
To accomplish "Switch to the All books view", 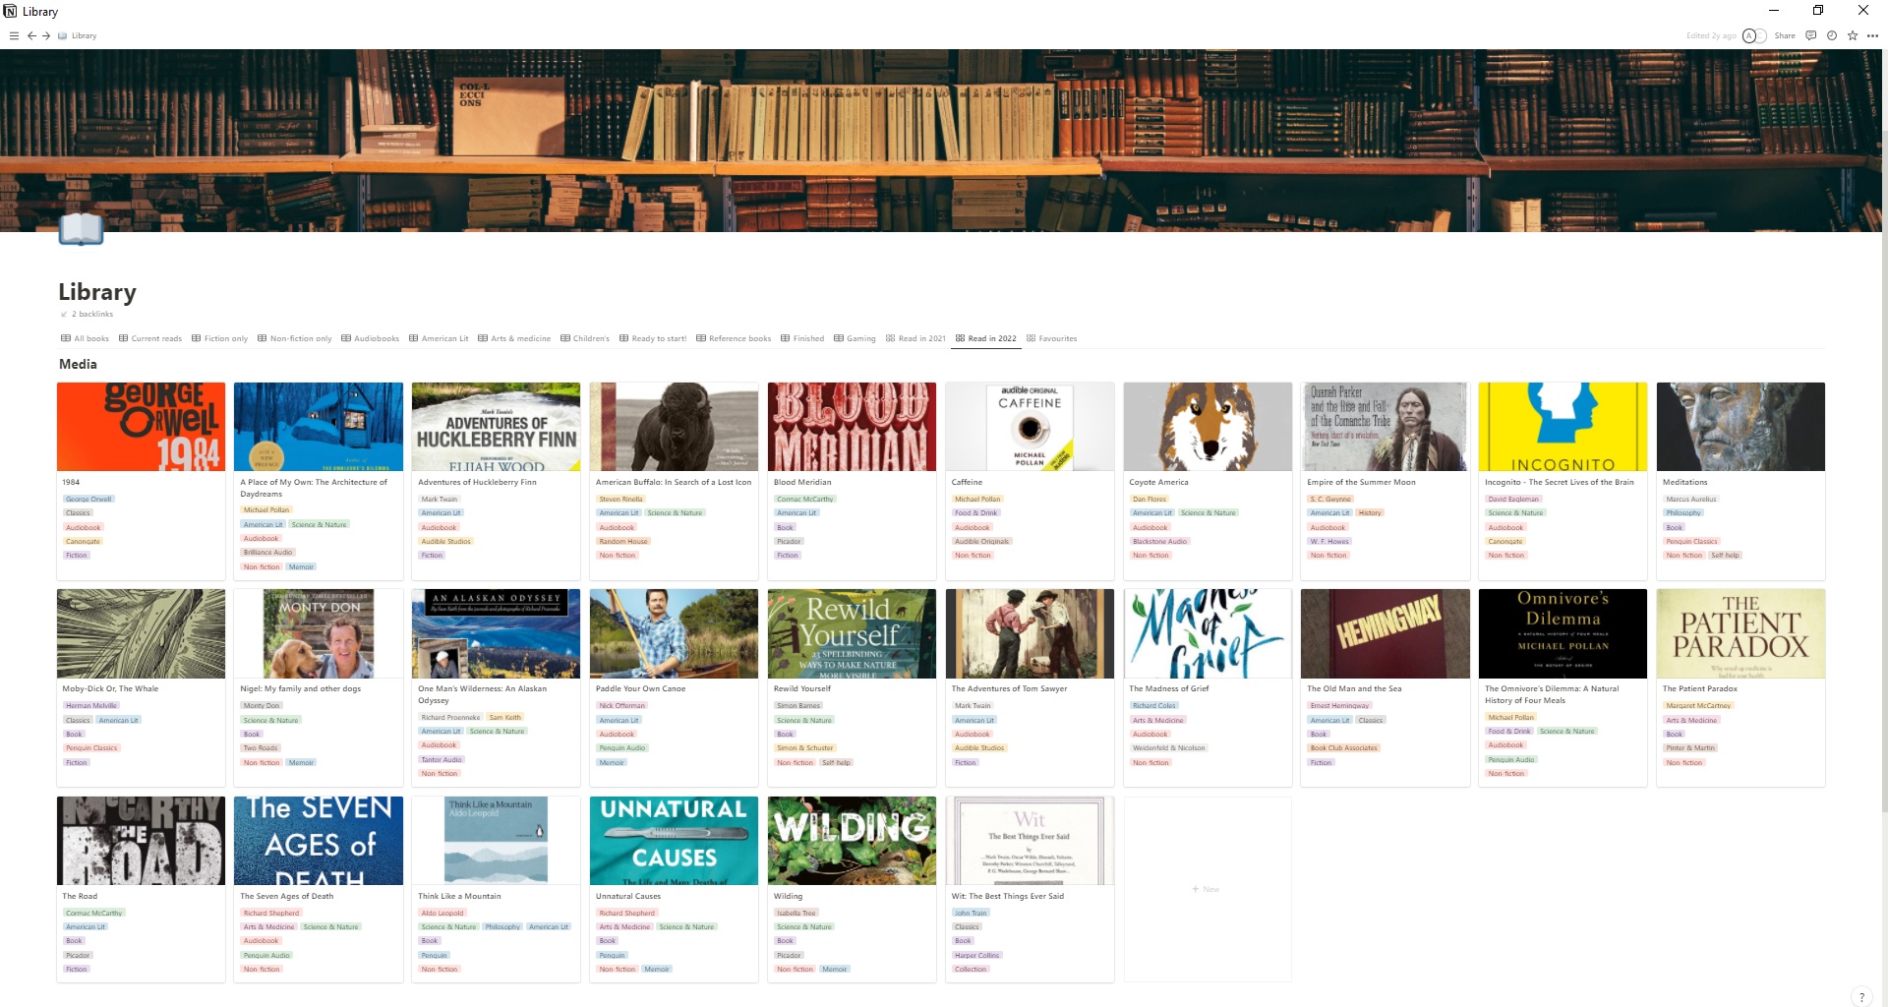I will (85, 338).
